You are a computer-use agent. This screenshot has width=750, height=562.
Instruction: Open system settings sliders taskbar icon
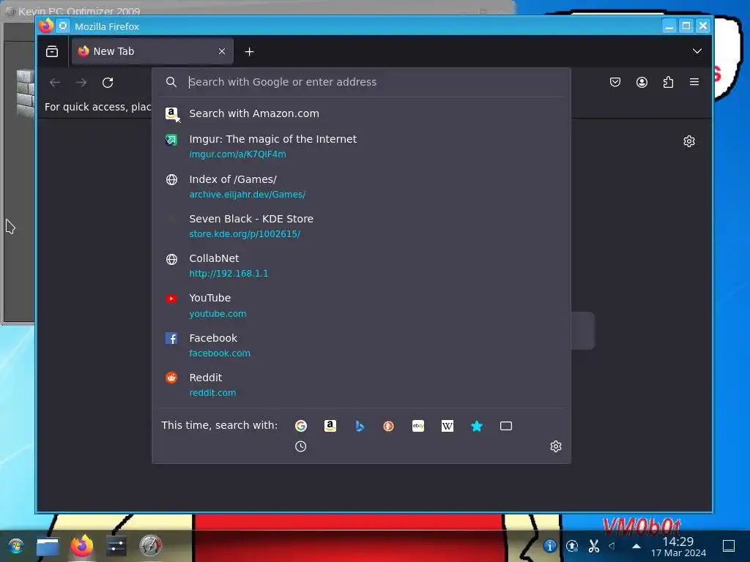[116, 546]
